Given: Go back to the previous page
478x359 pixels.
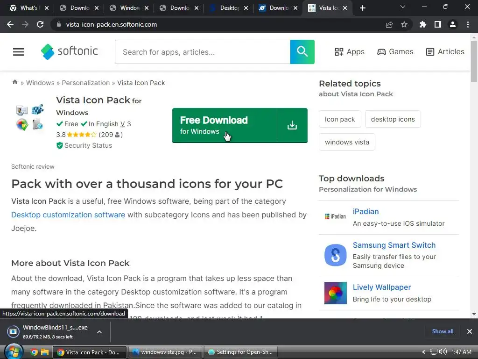Looking at the screenshot, I should pos(10,24).
